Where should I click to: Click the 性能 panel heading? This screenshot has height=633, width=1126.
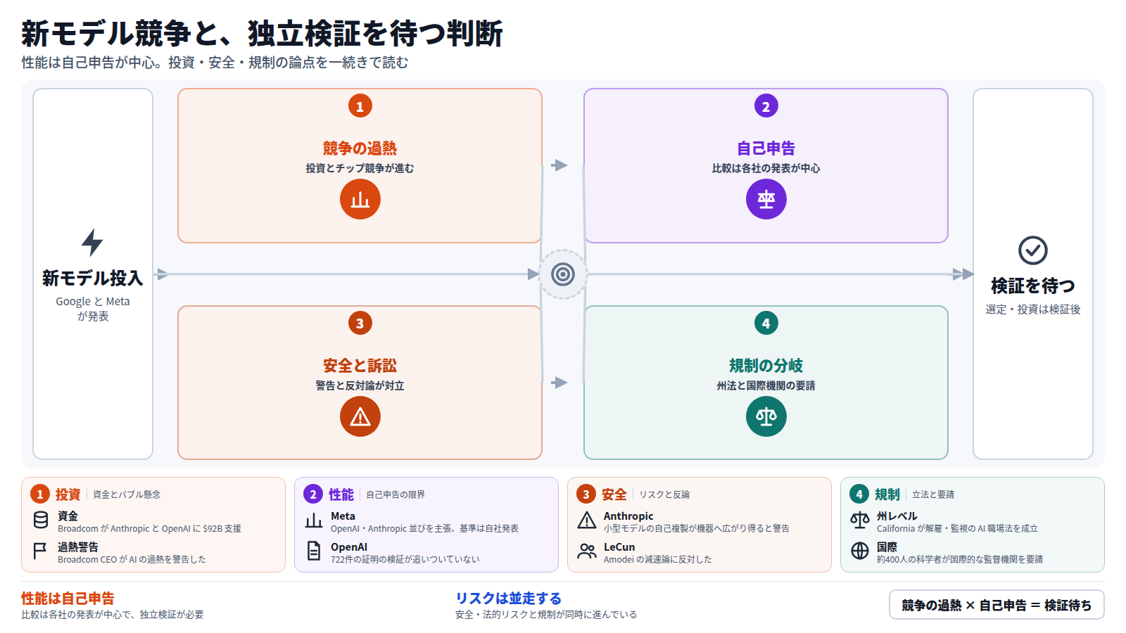tap(341, 494)
